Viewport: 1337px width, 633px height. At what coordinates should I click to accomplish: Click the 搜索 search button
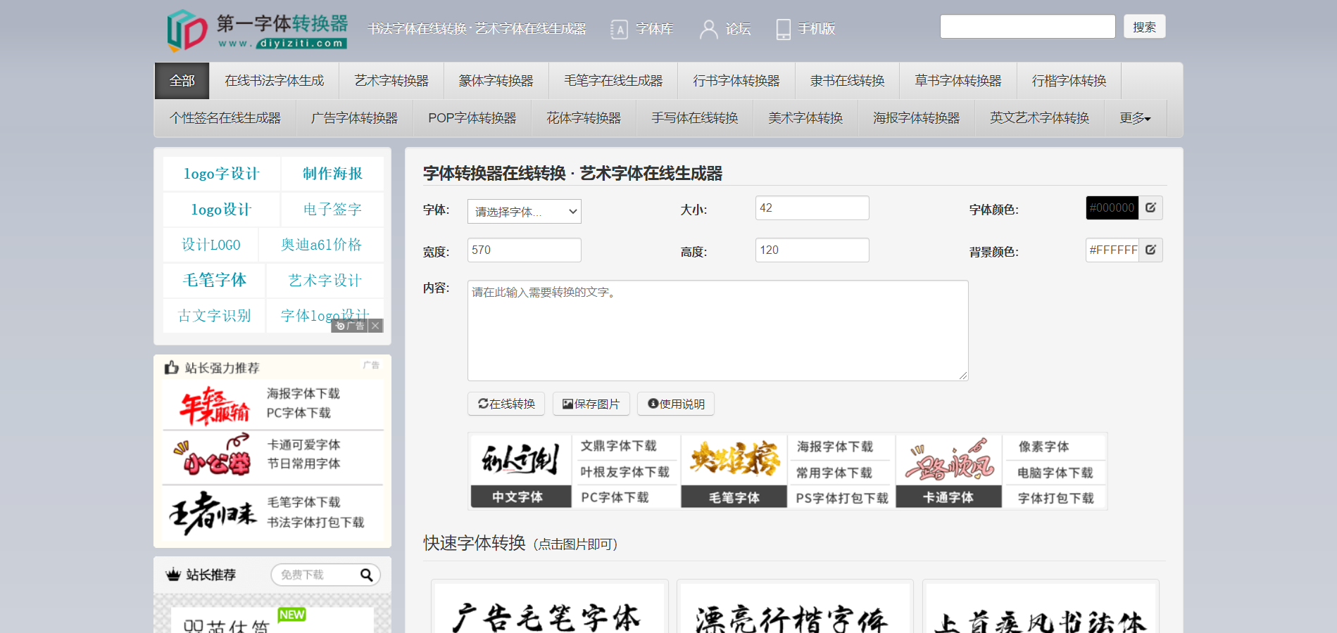[1144, 27]
